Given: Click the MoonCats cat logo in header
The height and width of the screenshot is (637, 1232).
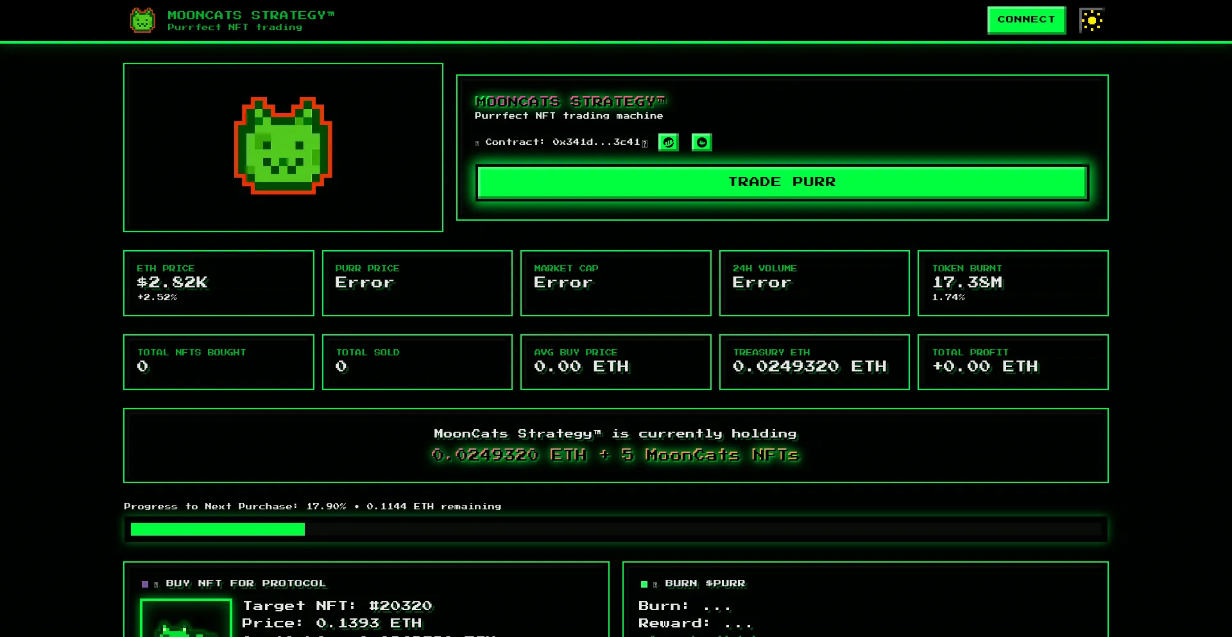Looking at the screenshot, I should [142, 21].
